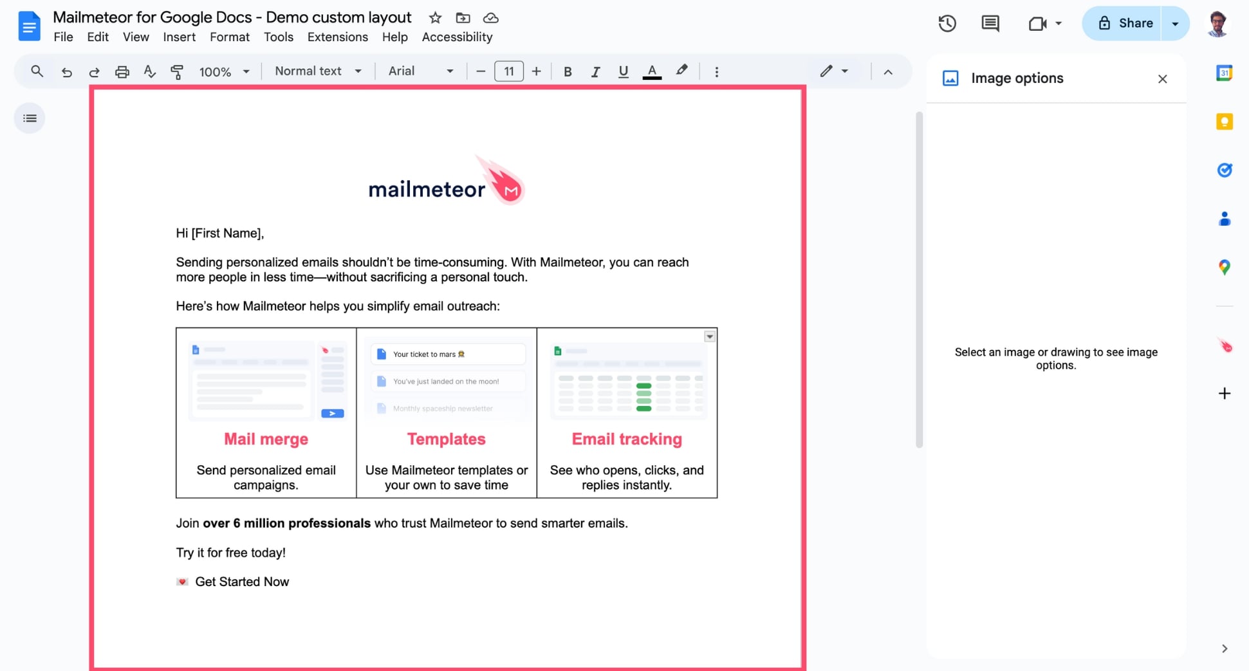Open the editing mode dropdown
The width and height of the screenshot is (1249, 671).
pos(834,71)
